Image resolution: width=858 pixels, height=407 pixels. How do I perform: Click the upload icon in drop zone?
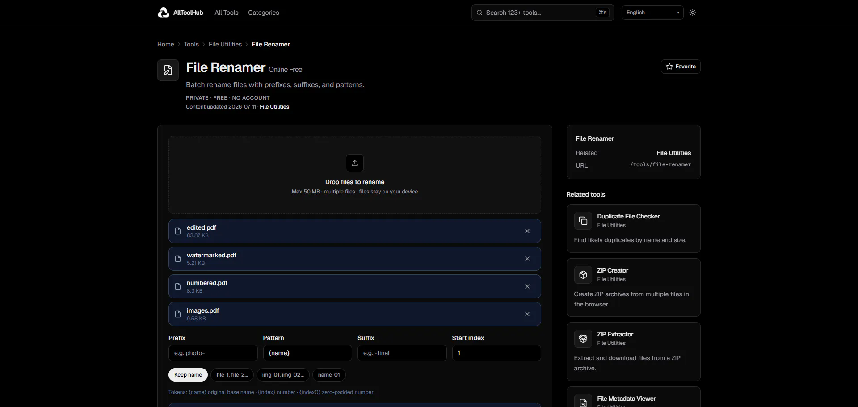pos(355,163)
